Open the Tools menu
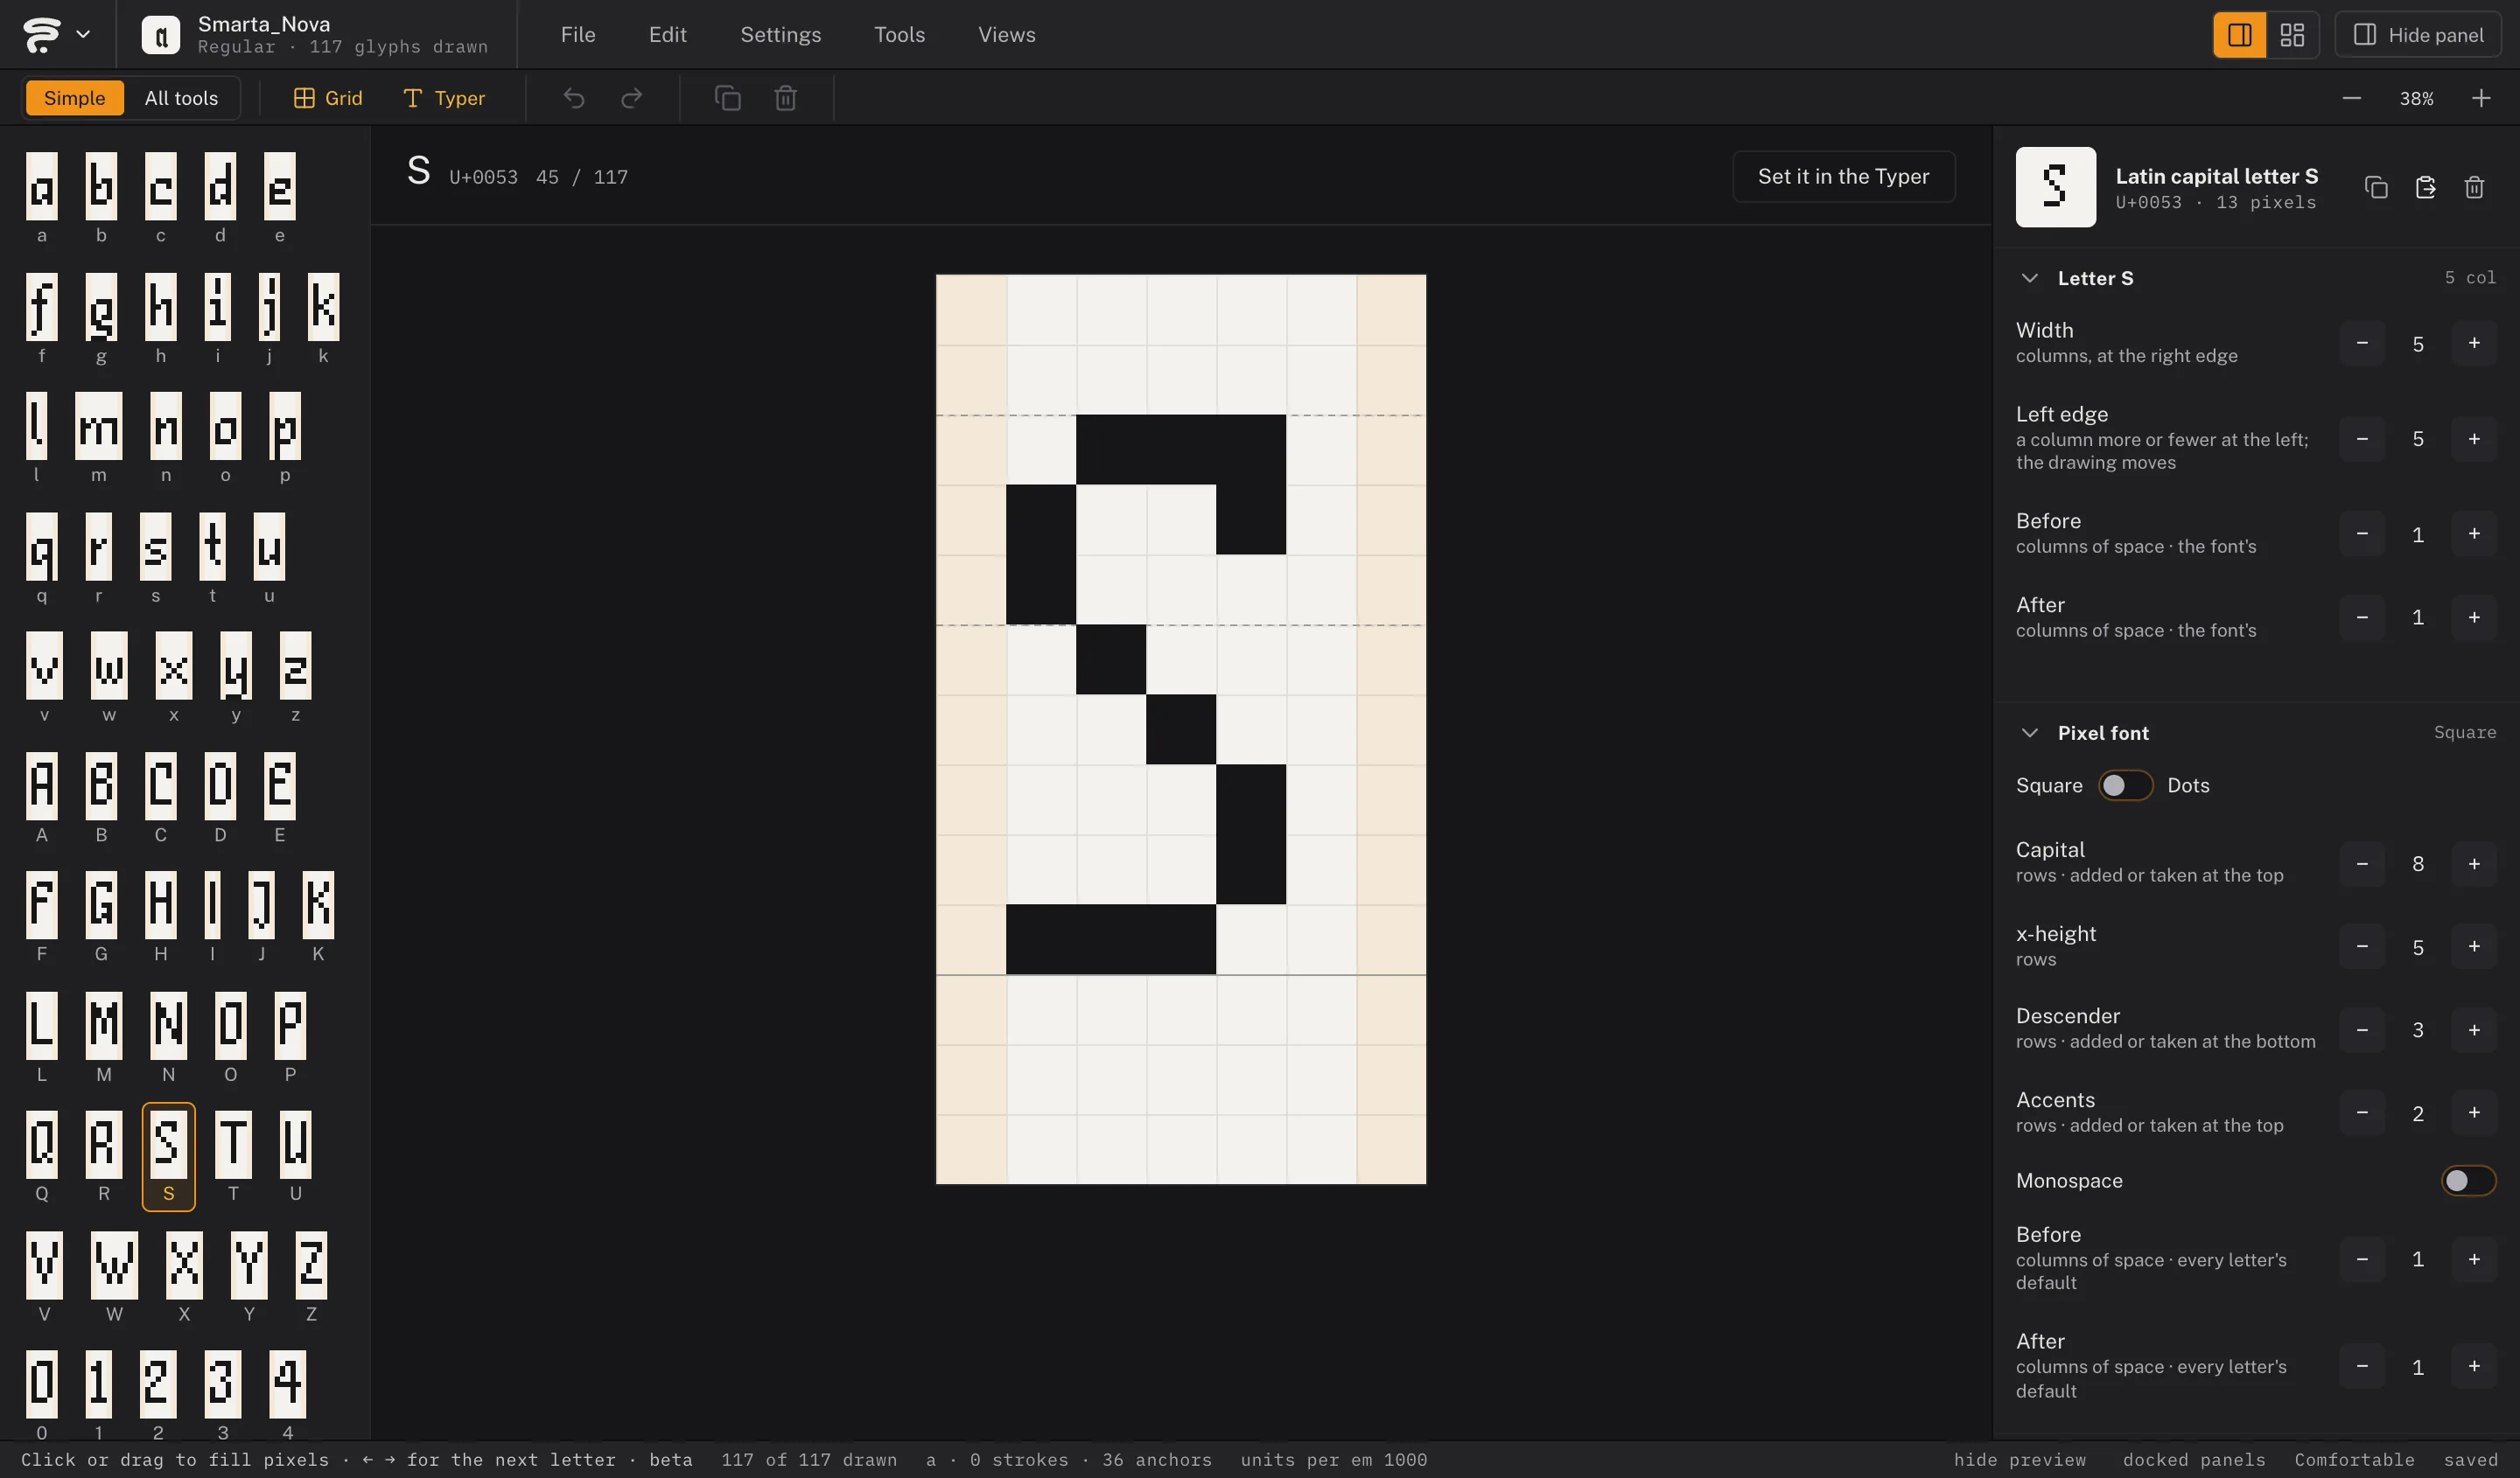This screenshot has width=2520, height=1478. pyautogui.click(x=899, y=35)
